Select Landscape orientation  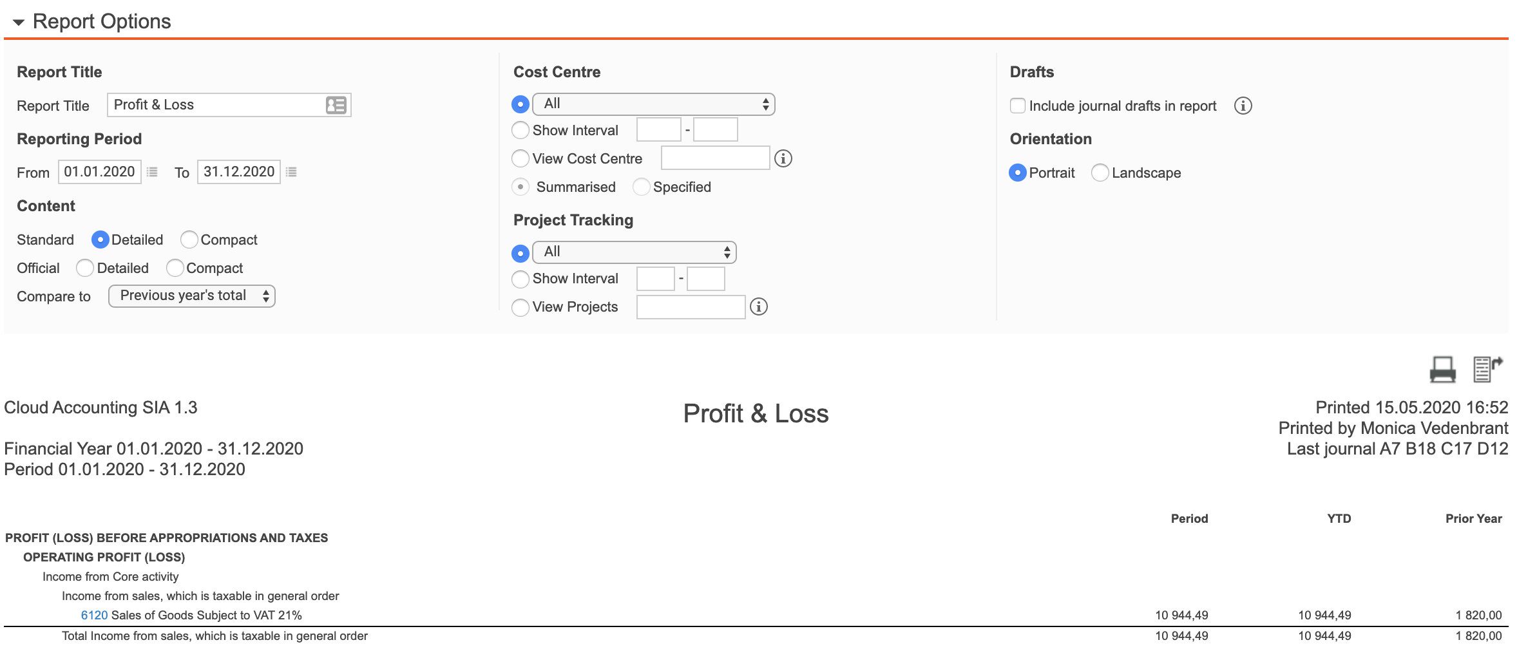pos(1100,173)
